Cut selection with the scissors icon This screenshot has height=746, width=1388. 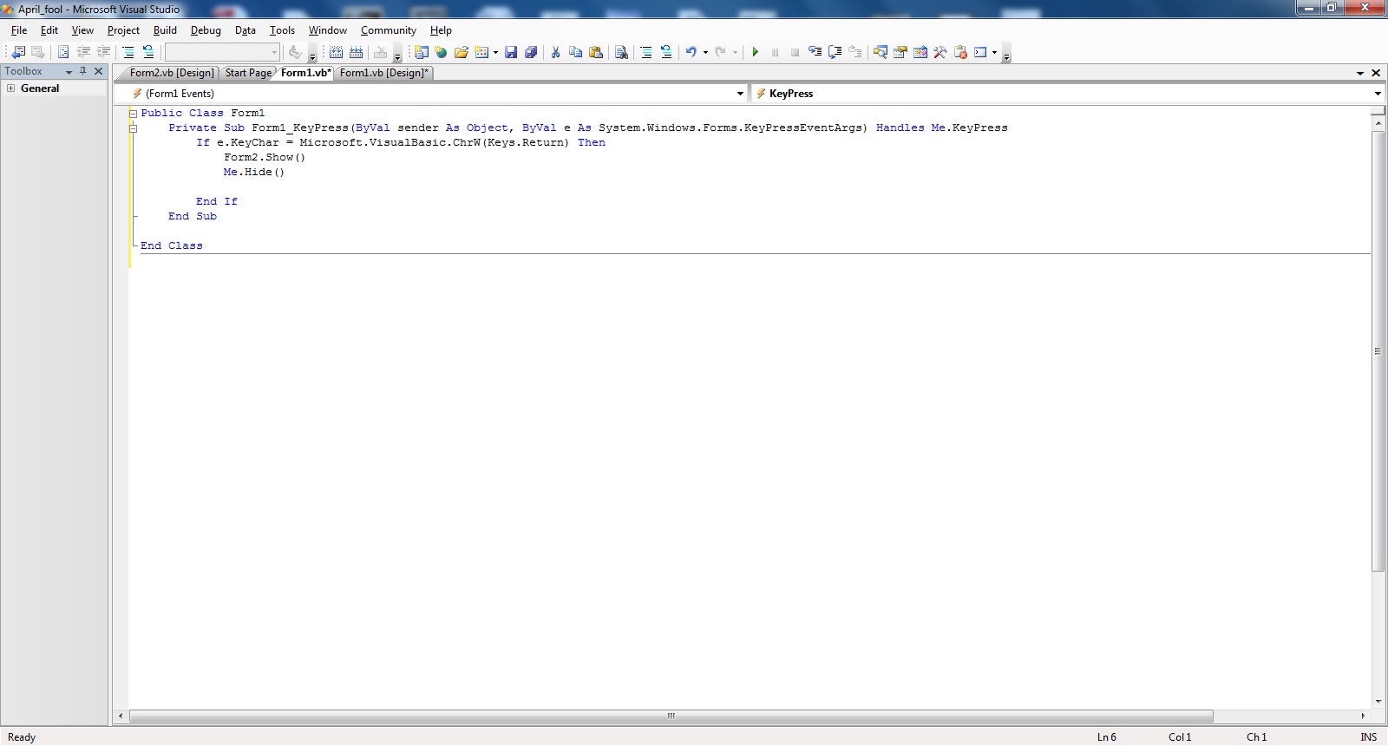pos(555,52)
